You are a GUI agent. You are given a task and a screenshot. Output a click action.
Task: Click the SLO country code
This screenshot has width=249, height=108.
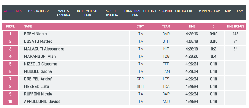[140, 87]
